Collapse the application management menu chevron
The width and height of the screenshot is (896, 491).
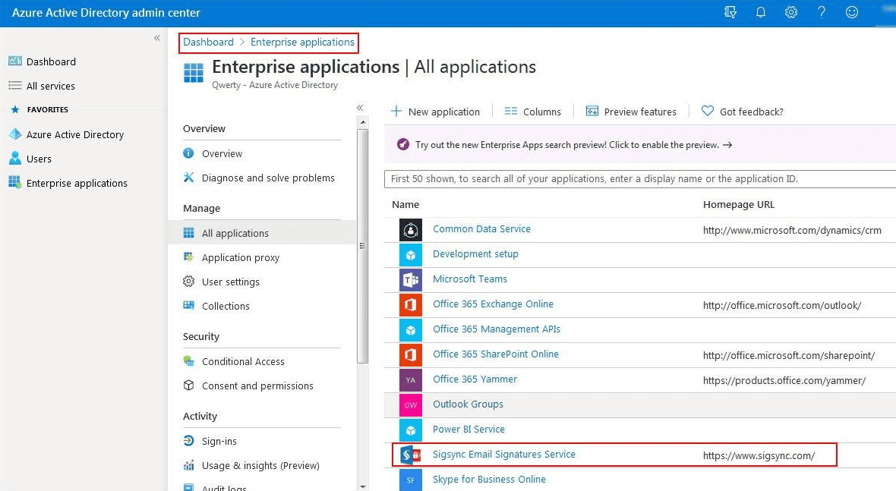tap(360, 108)
